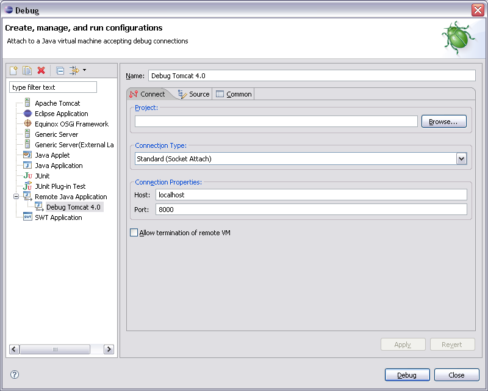
Task: Select Generic Server(External La entry
Action: (74, 145)
